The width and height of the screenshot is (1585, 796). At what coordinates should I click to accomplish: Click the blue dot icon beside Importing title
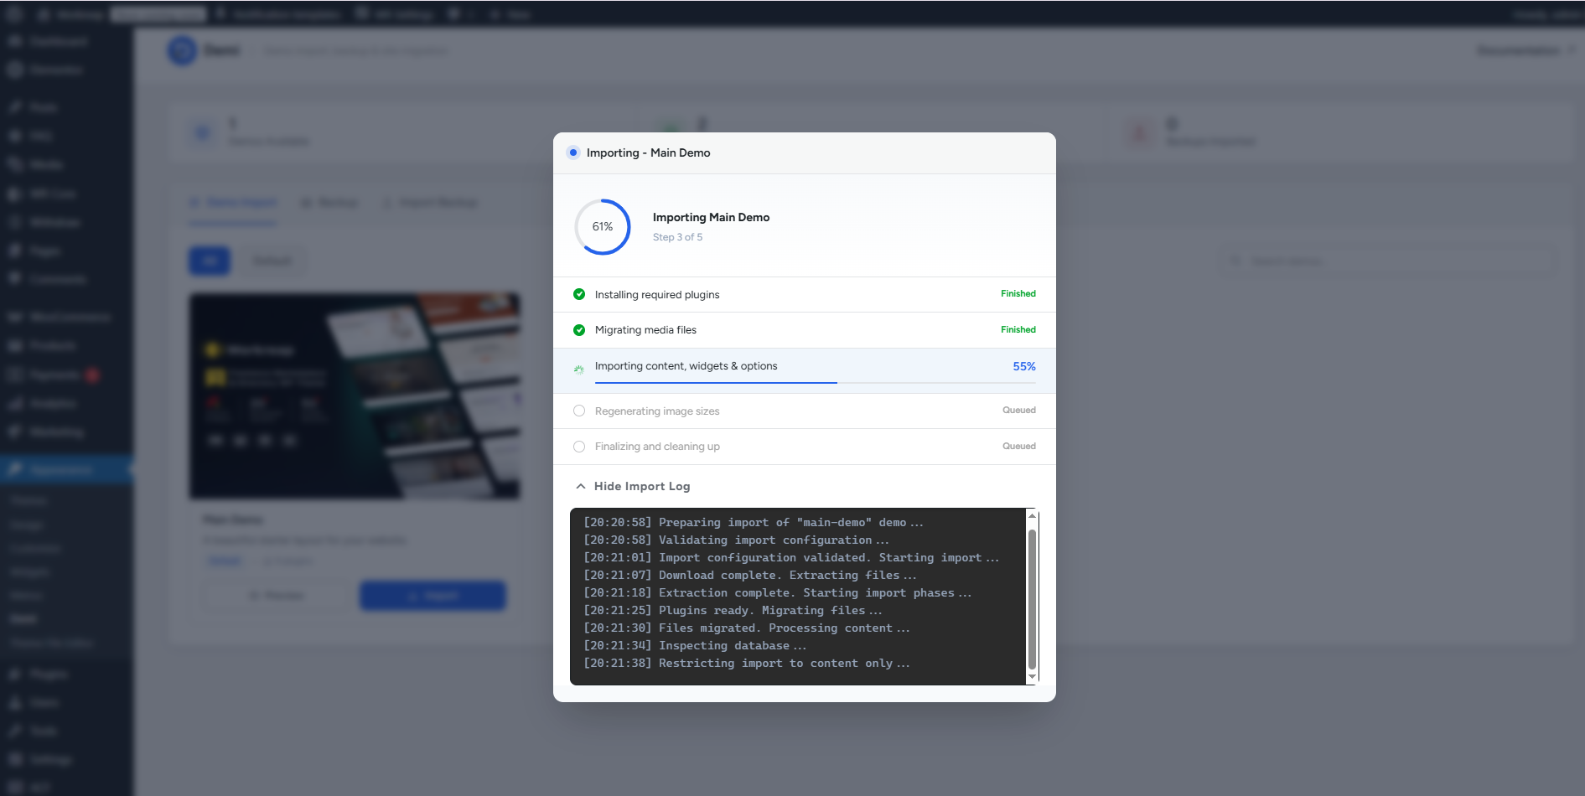coord(572,152)
